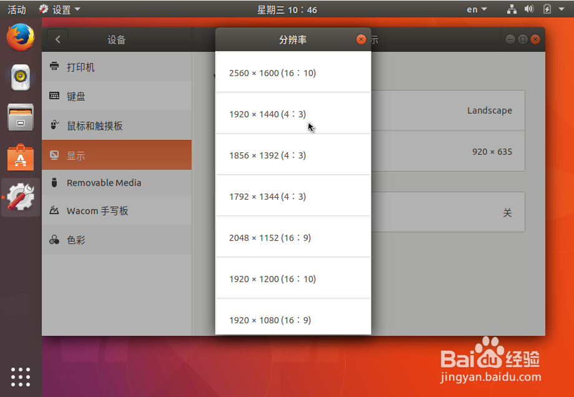The image size is (574, 397).
Task: Open the network indicator menu
Action: click(512, 9)
